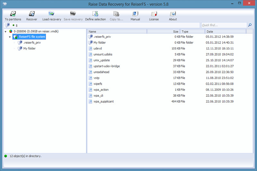Click the .reiserfs_priv folder icon in tree
Viewport: 257px width, 171px height.
[20, 43]
